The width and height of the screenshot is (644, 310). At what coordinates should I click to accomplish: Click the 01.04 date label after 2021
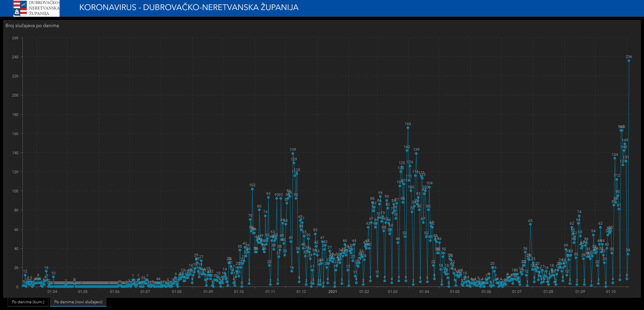(x=424, y=292)
